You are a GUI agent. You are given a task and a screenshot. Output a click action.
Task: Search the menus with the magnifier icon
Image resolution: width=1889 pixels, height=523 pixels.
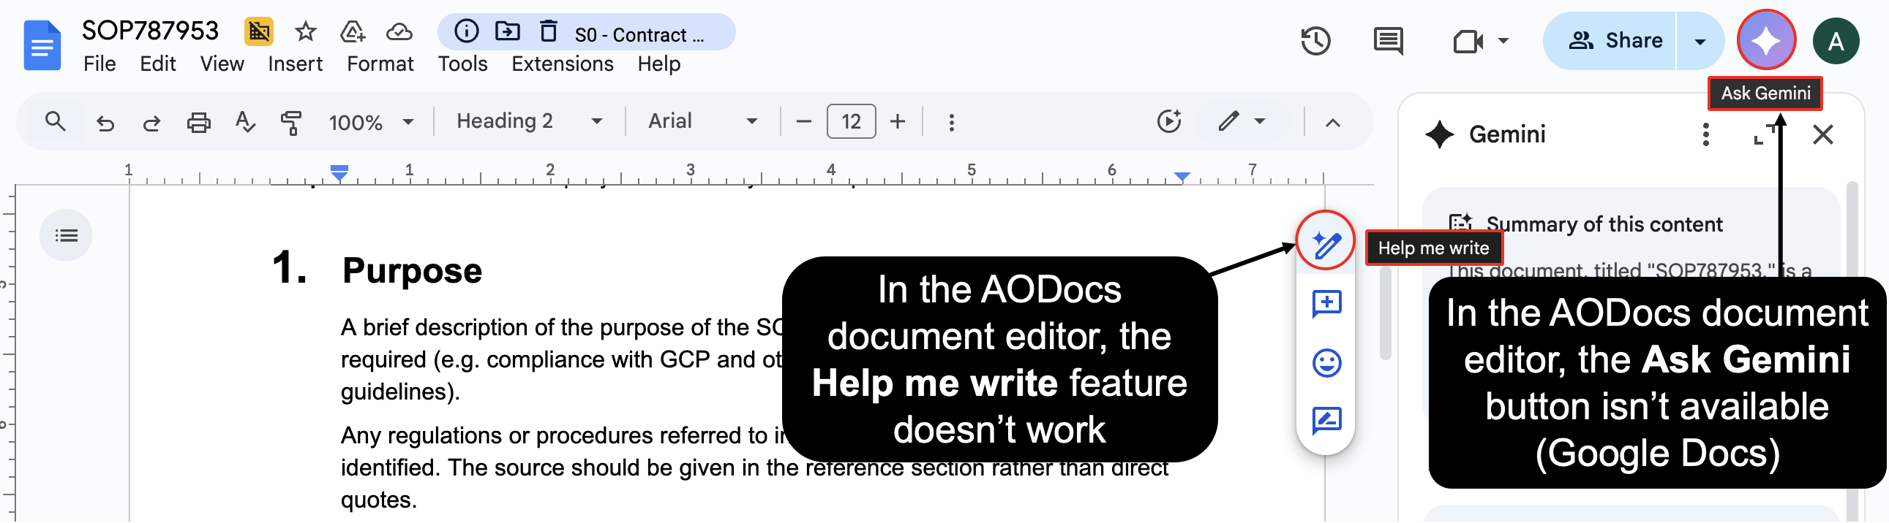click(55, 121)
